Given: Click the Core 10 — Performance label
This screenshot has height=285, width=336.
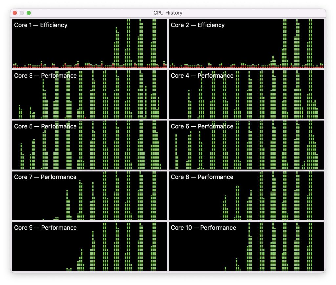Looking at the screenshot, I should 203,228.
